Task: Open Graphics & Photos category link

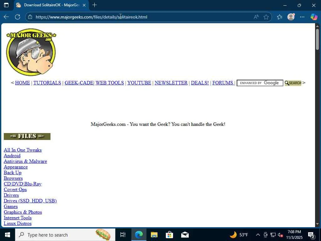Action: [x=23, y=212]
